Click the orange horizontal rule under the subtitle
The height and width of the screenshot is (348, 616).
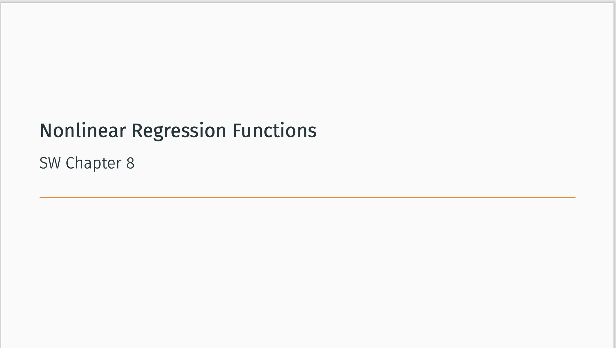[307, 197]
